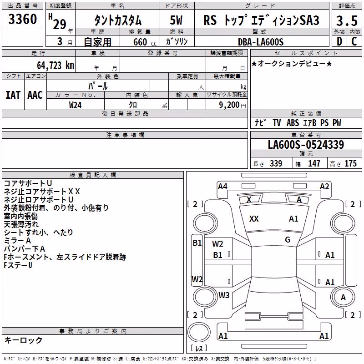Select the width value 147
364x364 pixels.
point(314,163)
